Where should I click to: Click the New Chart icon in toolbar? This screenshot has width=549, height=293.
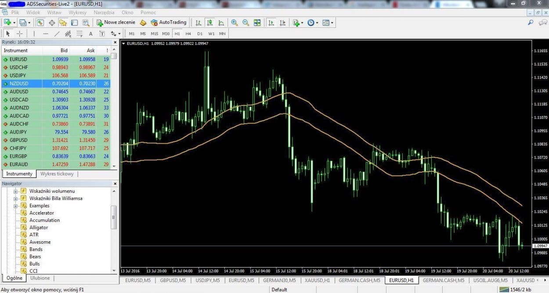7,22
